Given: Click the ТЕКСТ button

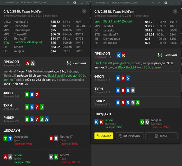Looking at the screenshot, I should coord(161,136).
